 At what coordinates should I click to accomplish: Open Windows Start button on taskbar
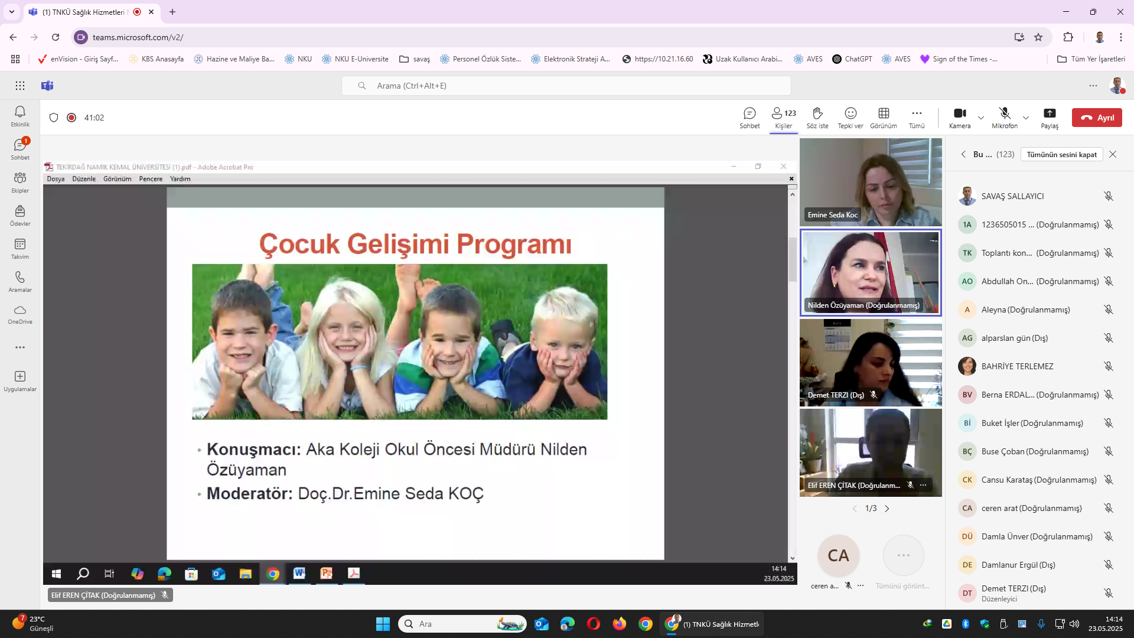383,624
